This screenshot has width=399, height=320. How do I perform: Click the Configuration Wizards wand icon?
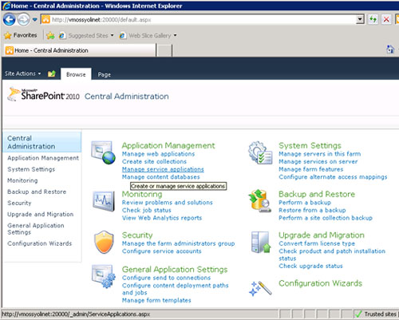tap(260, 288)
